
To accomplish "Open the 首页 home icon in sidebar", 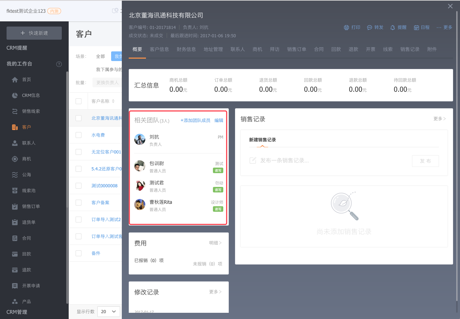I will click(x=15, y=80).
